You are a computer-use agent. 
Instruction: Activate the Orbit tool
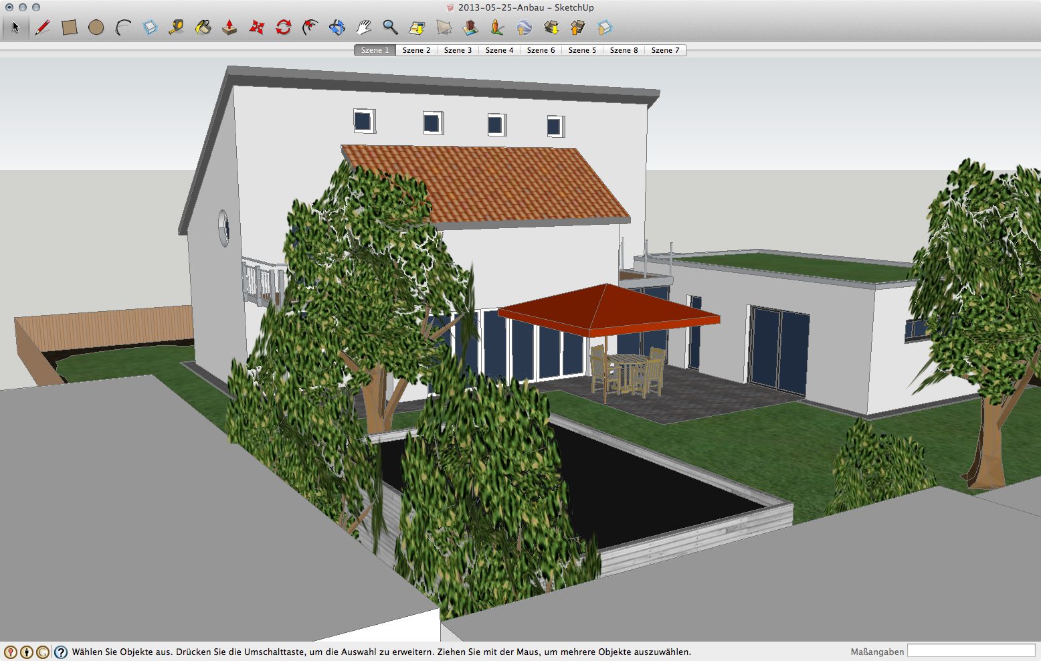click(x=337, y=27)
